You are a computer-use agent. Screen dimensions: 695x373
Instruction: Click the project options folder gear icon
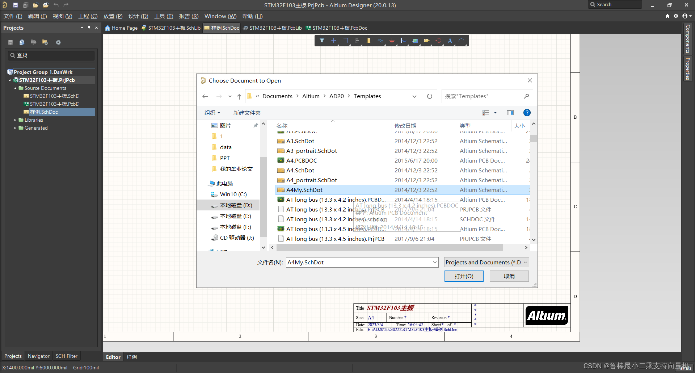click(x=45, y=42)
